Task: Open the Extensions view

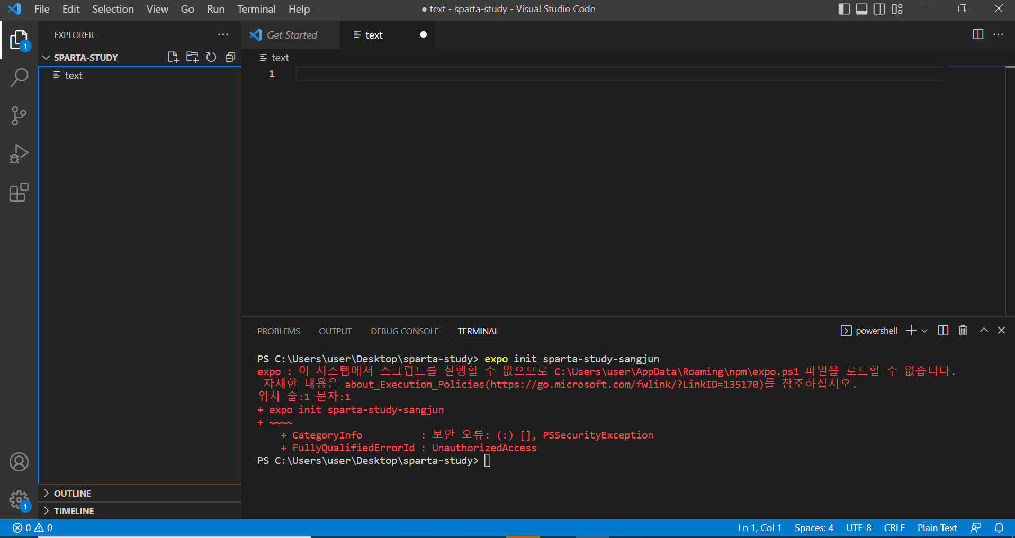Action: point(19,192)
